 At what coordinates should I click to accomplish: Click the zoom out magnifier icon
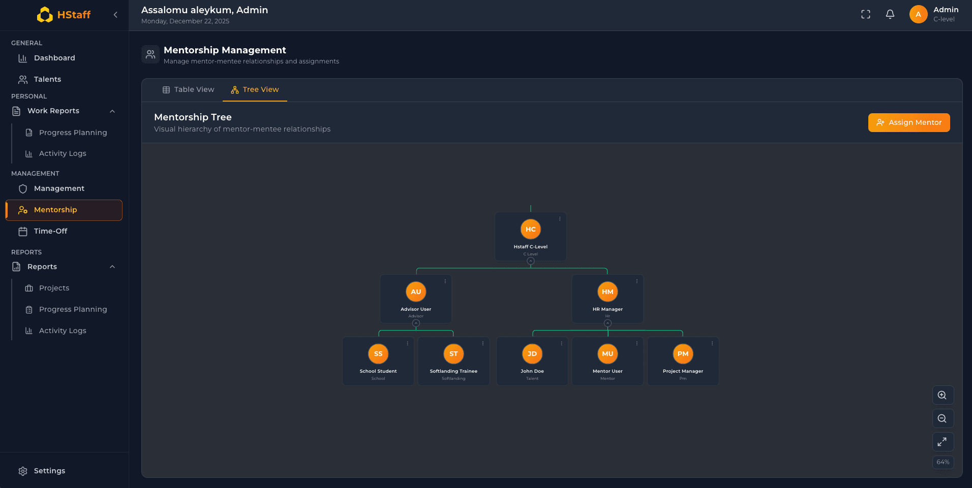click(943, 418)
